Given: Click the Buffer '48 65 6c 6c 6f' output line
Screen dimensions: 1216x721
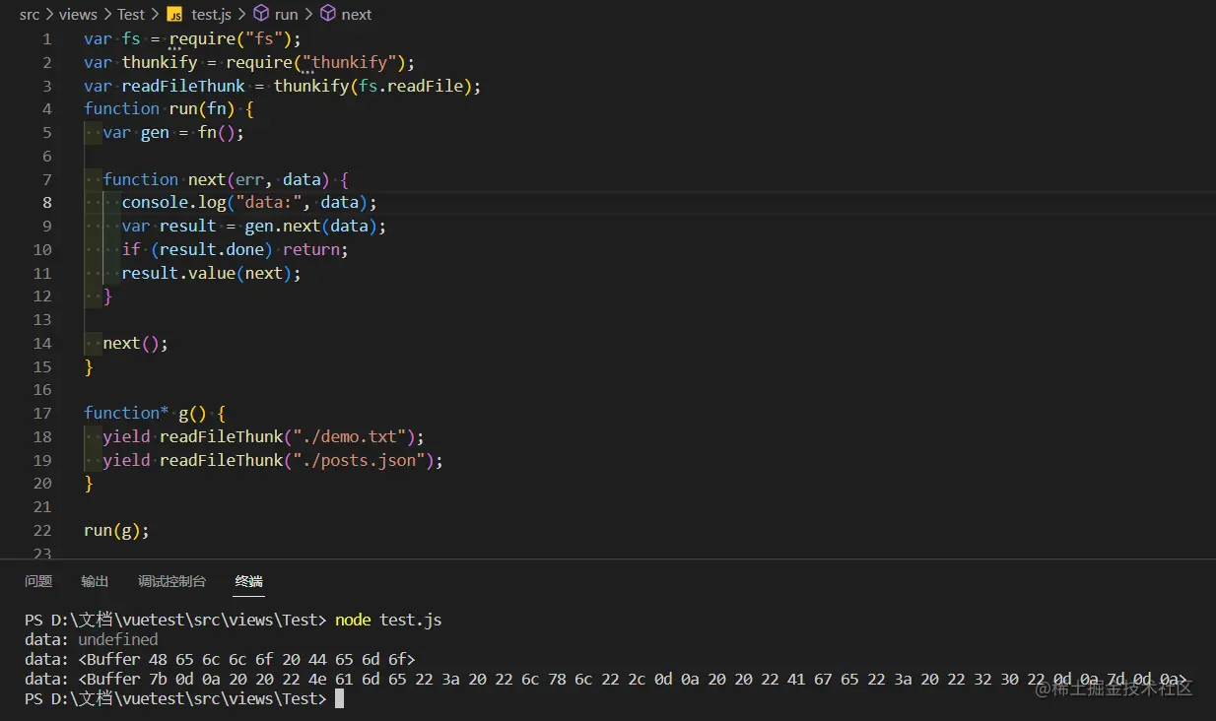Looking at the screenshot, I should [x=221, y=660].
